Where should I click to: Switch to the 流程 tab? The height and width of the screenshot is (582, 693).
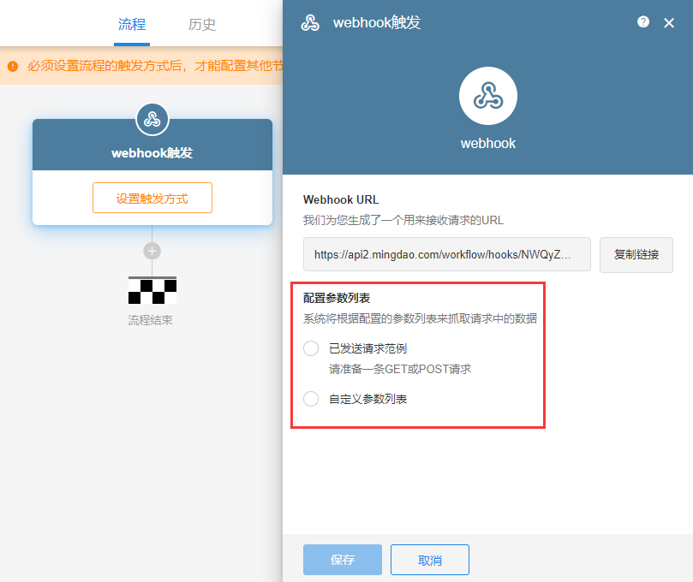tap(132, 24)
